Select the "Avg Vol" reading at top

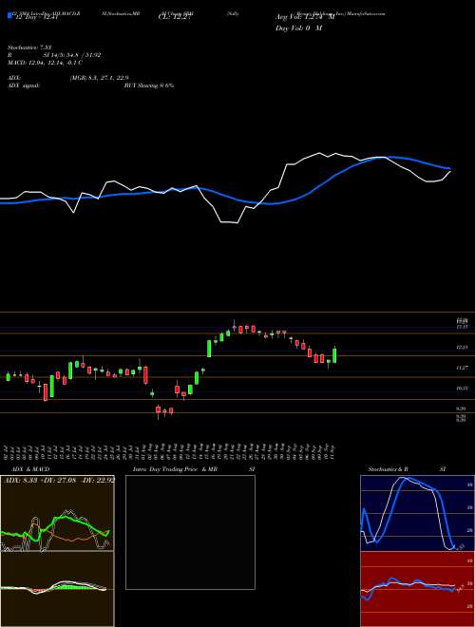[x=305, y=17]
